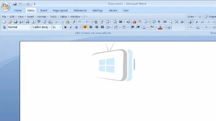
Task: Apply red font color
Action: (160, 27)
